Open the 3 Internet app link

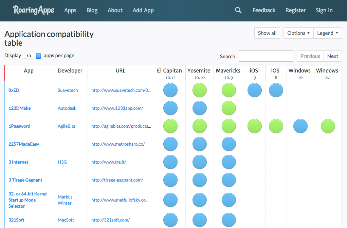[18, 162]
